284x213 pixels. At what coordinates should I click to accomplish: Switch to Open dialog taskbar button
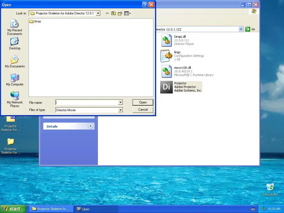click(x=96, y=209)
